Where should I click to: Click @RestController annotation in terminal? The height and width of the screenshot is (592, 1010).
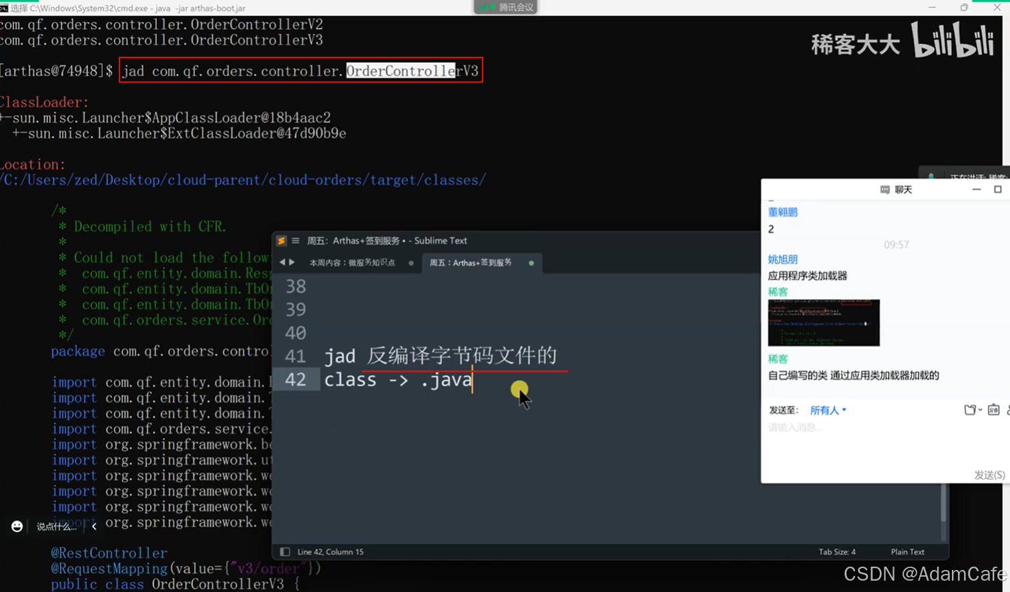coord(109,553)
